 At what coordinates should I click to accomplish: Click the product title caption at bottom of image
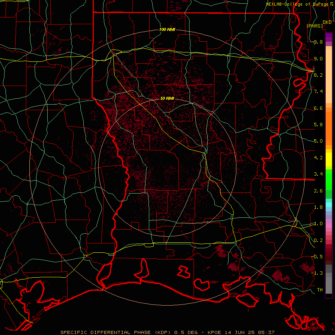coord(167,332)
